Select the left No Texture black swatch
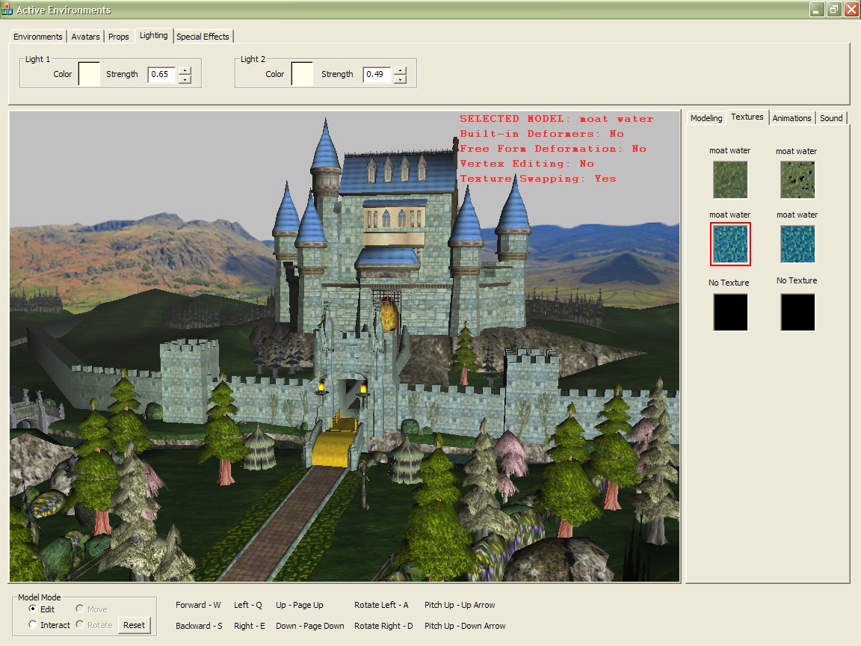The width and height of the screenshot is (861, 646). [730, 312]
